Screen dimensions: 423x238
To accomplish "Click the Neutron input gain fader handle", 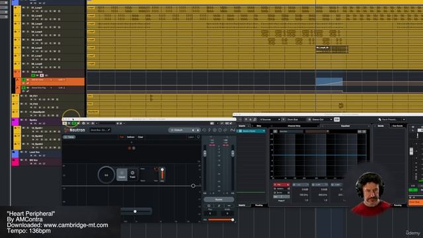I will click(205, 153).
